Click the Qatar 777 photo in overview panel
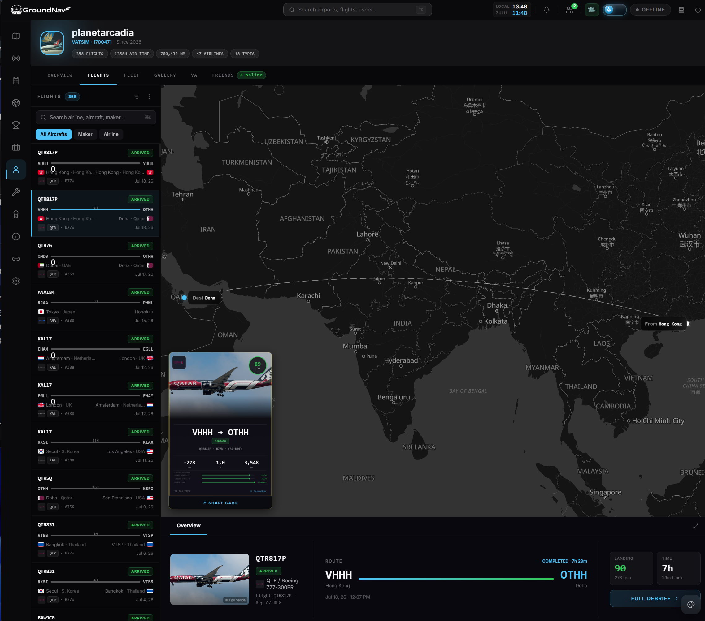 (210, 579)
